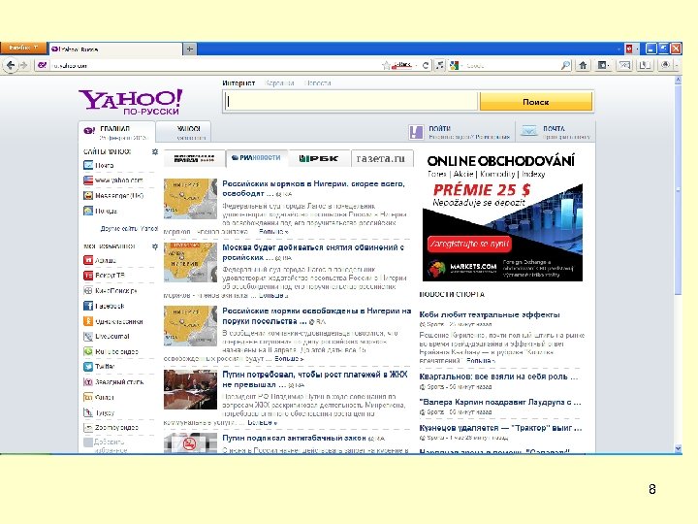The width and height of the screenshot is (698, 524).
Task: Click the Yahoo favicon in the address bar
Action: click(x=42, y=66)
